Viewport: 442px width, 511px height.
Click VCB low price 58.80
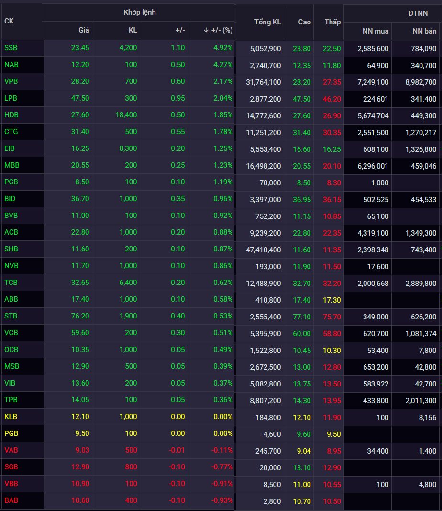(331, 334)
